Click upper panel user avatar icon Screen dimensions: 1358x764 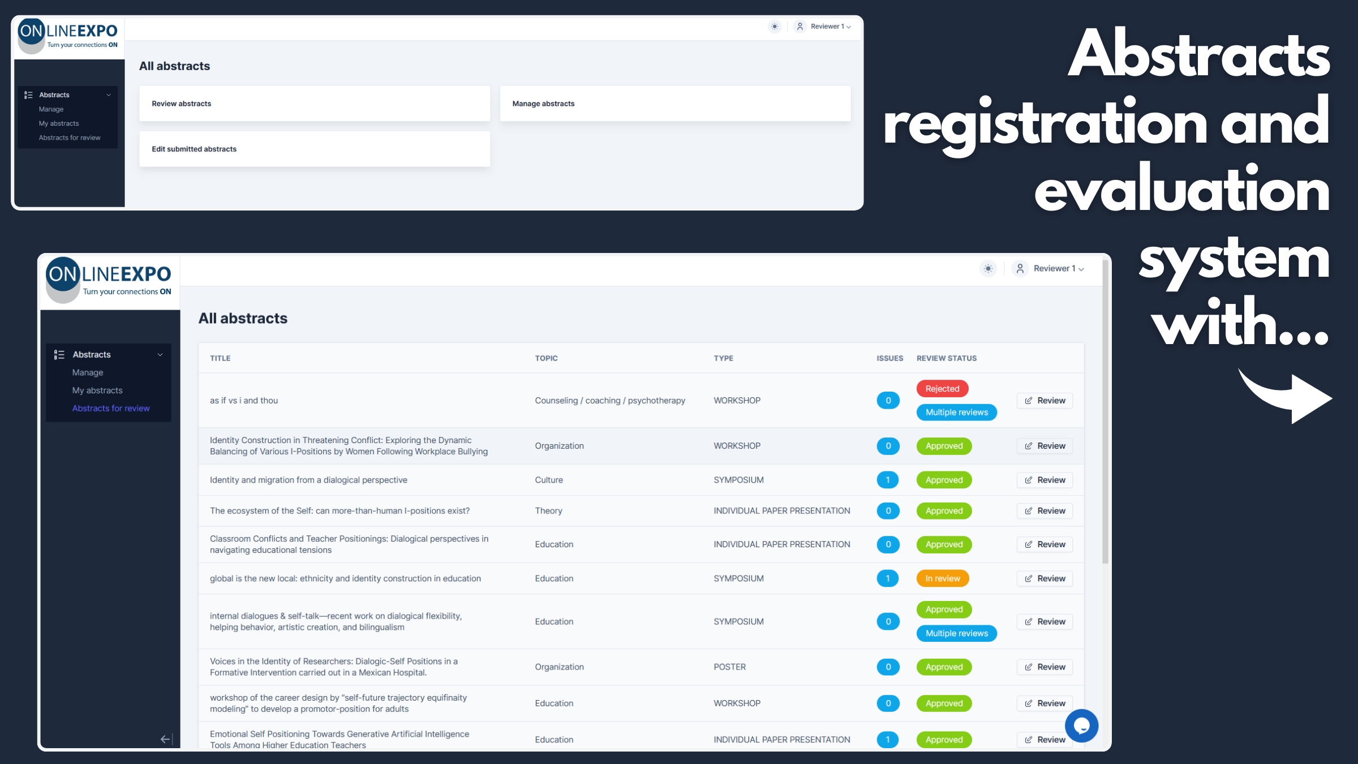(x=800, y=27)
